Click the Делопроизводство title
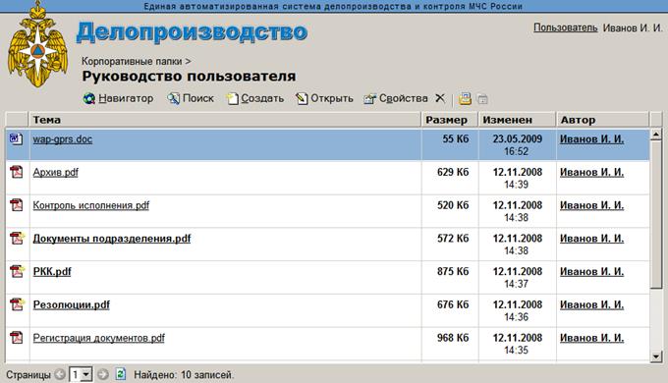Viewport: 668px width, 383px height. point(192,32)
